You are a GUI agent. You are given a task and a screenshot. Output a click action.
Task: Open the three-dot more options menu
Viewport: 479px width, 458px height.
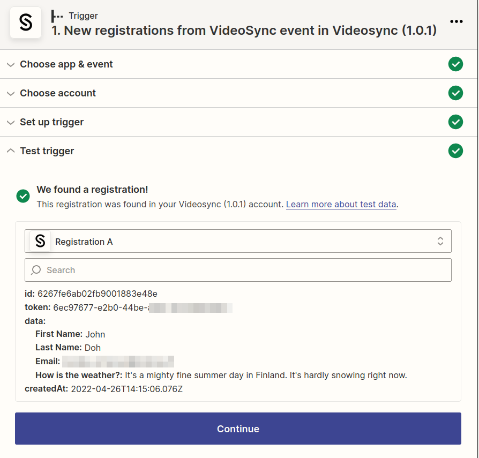coord(456,21)
